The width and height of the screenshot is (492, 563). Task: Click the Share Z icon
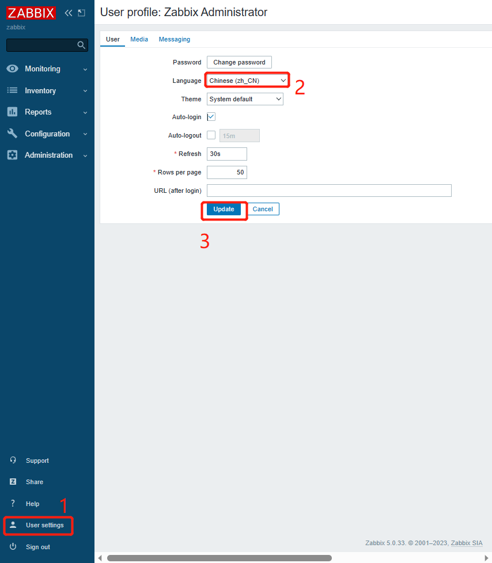click(x=13, y=481)
